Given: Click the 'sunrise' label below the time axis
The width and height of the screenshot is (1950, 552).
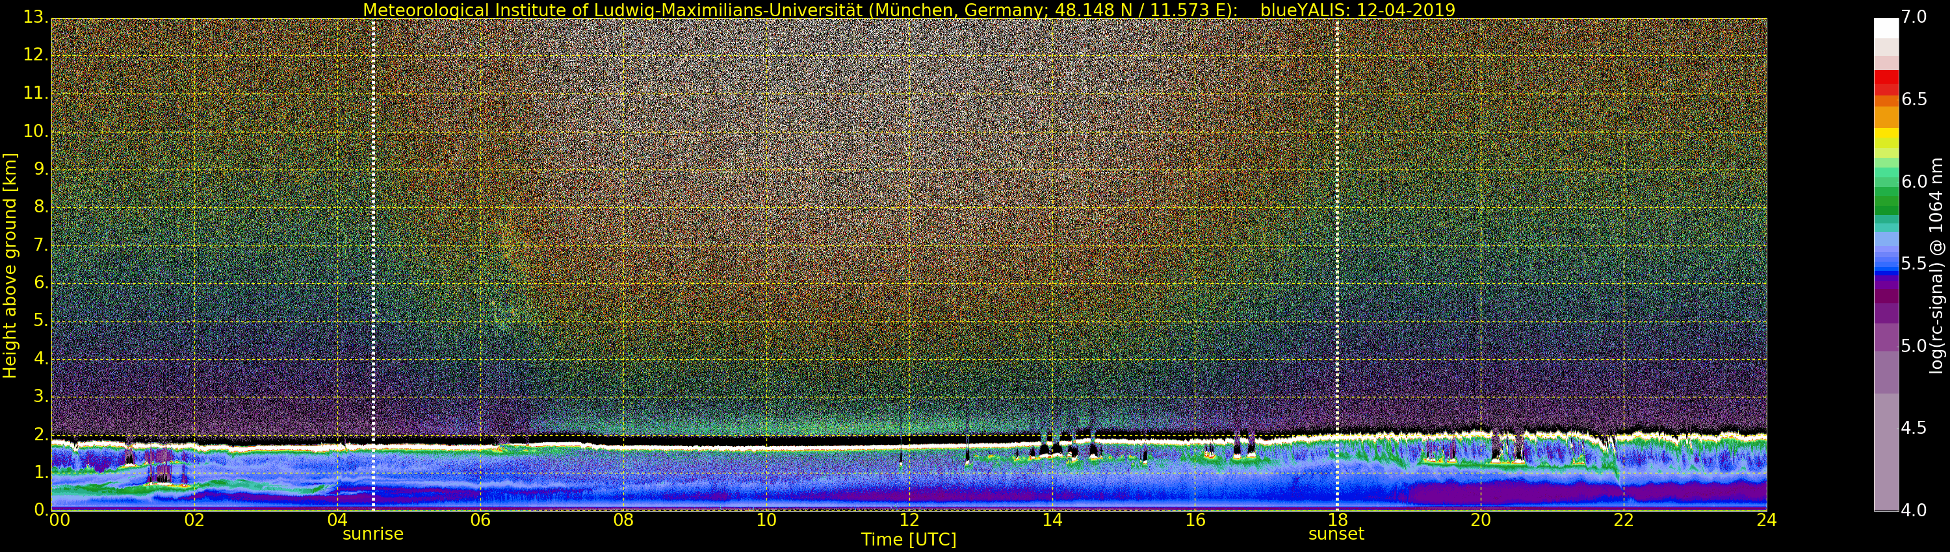Looking at the screenshot, I should tap(372, 534).
